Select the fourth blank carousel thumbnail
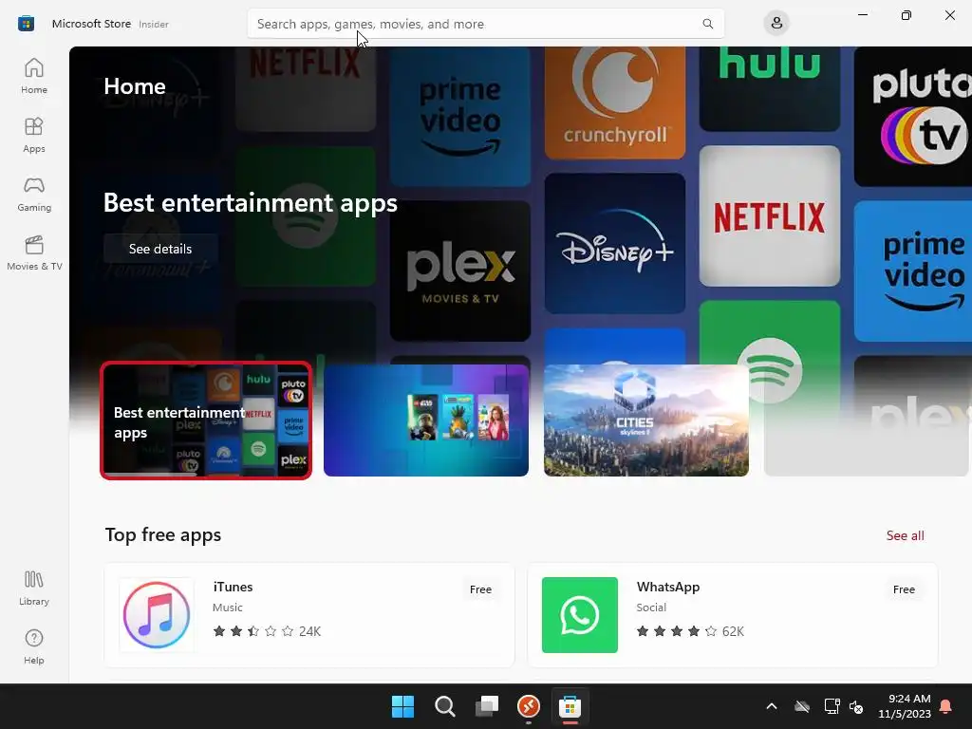Image resolution: width=972 pixels, height=729 pixels. click(866, 421)
